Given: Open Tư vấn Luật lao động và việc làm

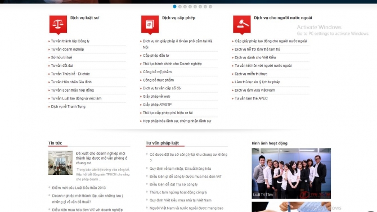Looking at the screenshot, I should tap(76, 98).
